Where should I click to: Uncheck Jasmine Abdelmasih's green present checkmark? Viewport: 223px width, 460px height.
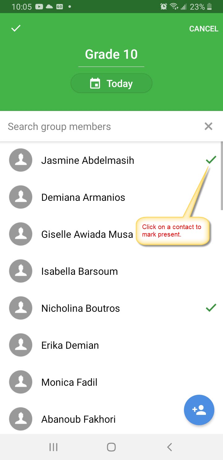[211, 160]
